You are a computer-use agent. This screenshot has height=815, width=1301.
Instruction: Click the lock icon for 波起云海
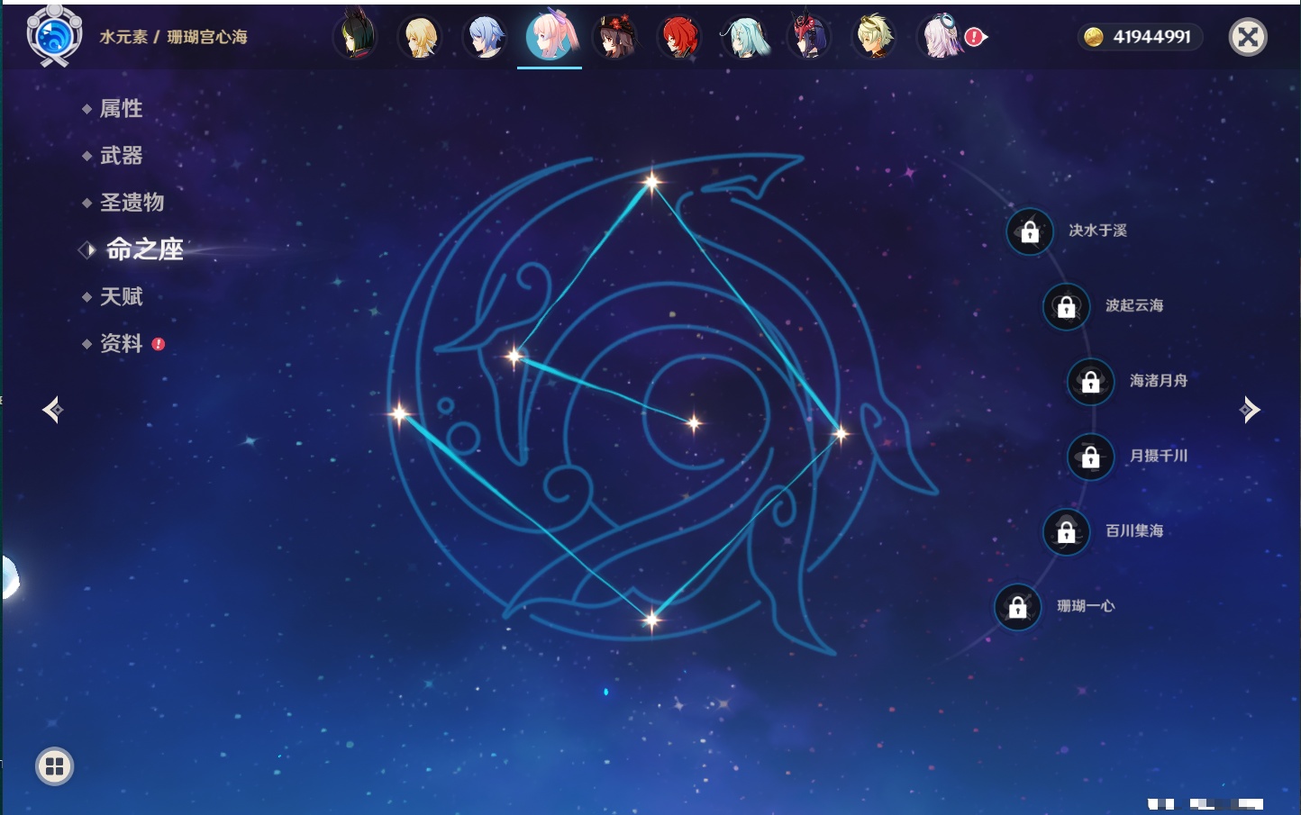click(1066, 307)
